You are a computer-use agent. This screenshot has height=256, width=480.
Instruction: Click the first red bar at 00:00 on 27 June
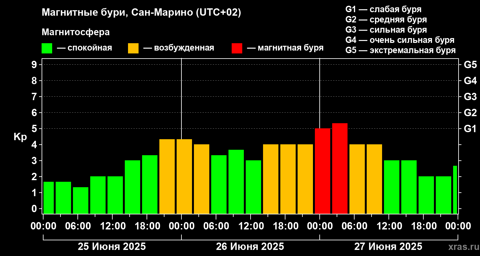pyautogui.click(x=323, y=171)
